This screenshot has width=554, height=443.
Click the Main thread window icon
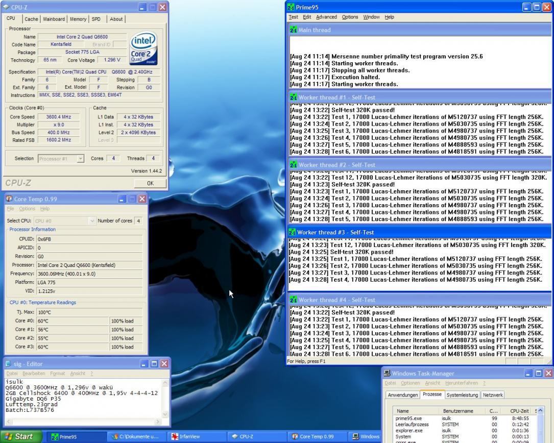(293, 30)
